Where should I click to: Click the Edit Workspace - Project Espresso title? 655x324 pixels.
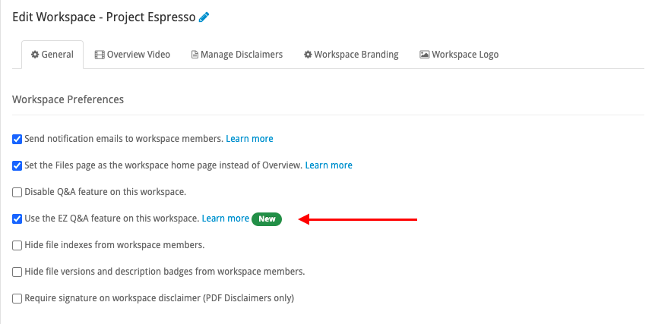coord(104,17)
